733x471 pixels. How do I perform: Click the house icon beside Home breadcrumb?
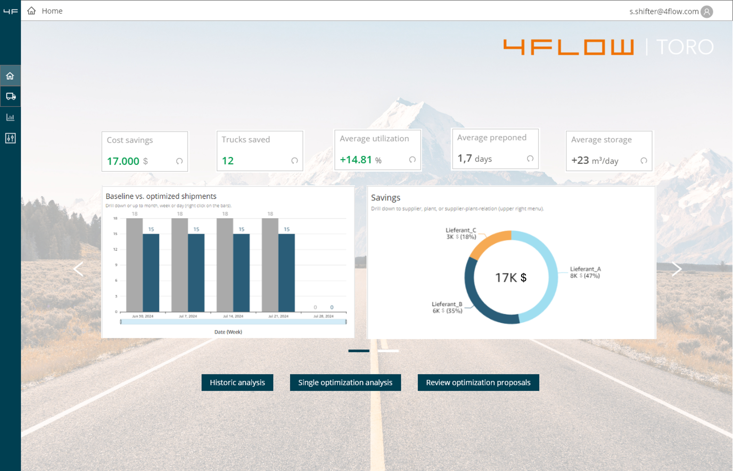pyautogui.click(x=32, y=11)
